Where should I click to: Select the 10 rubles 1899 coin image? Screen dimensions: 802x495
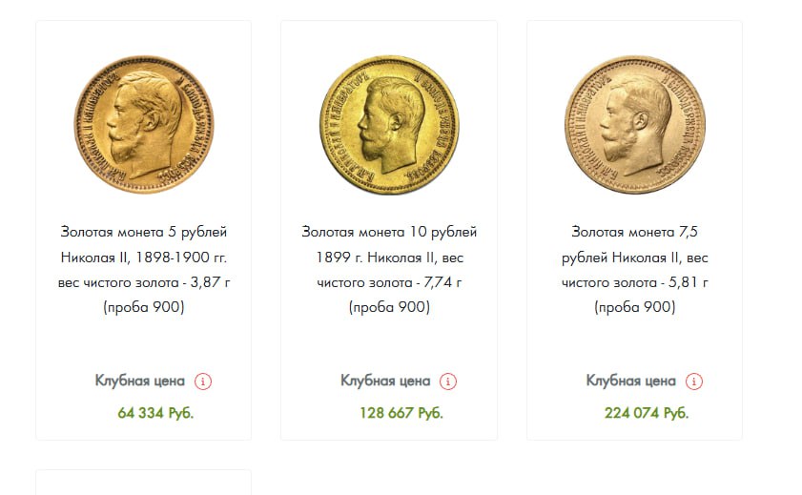pos(389,125)
